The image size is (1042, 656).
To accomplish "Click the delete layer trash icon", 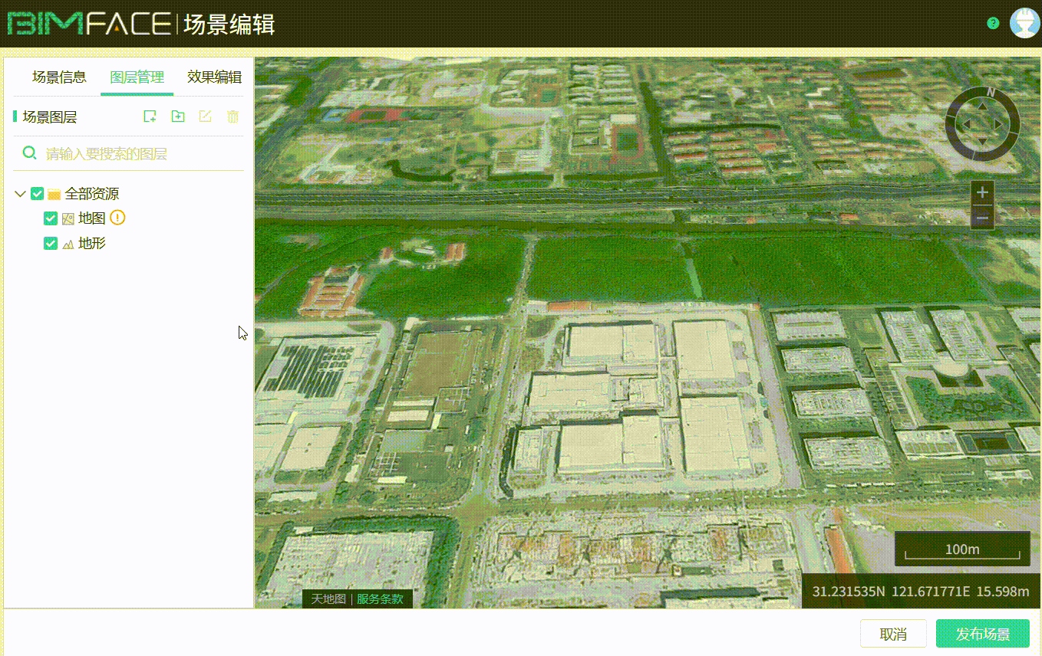I will point(232,116).
